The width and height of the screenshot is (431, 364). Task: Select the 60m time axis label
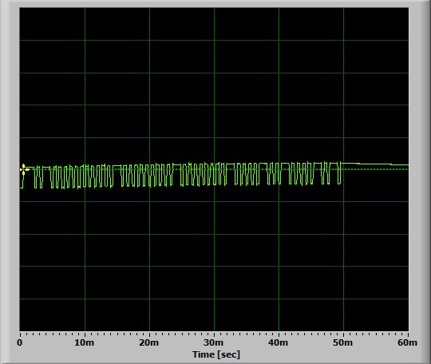click(x=407, y=342)
